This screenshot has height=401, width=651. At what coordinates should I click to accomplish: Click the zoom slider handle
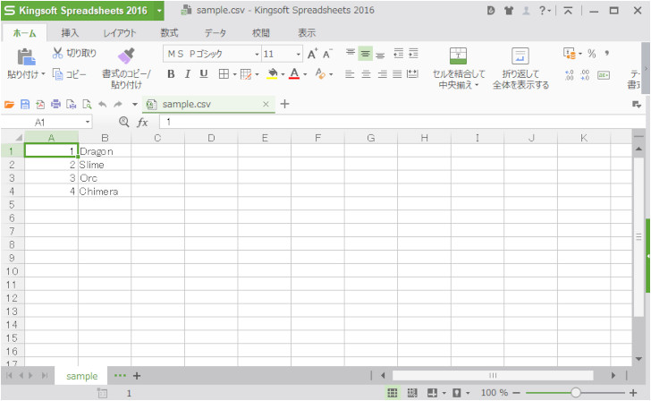pyautogui.click(x=576, y=392)
